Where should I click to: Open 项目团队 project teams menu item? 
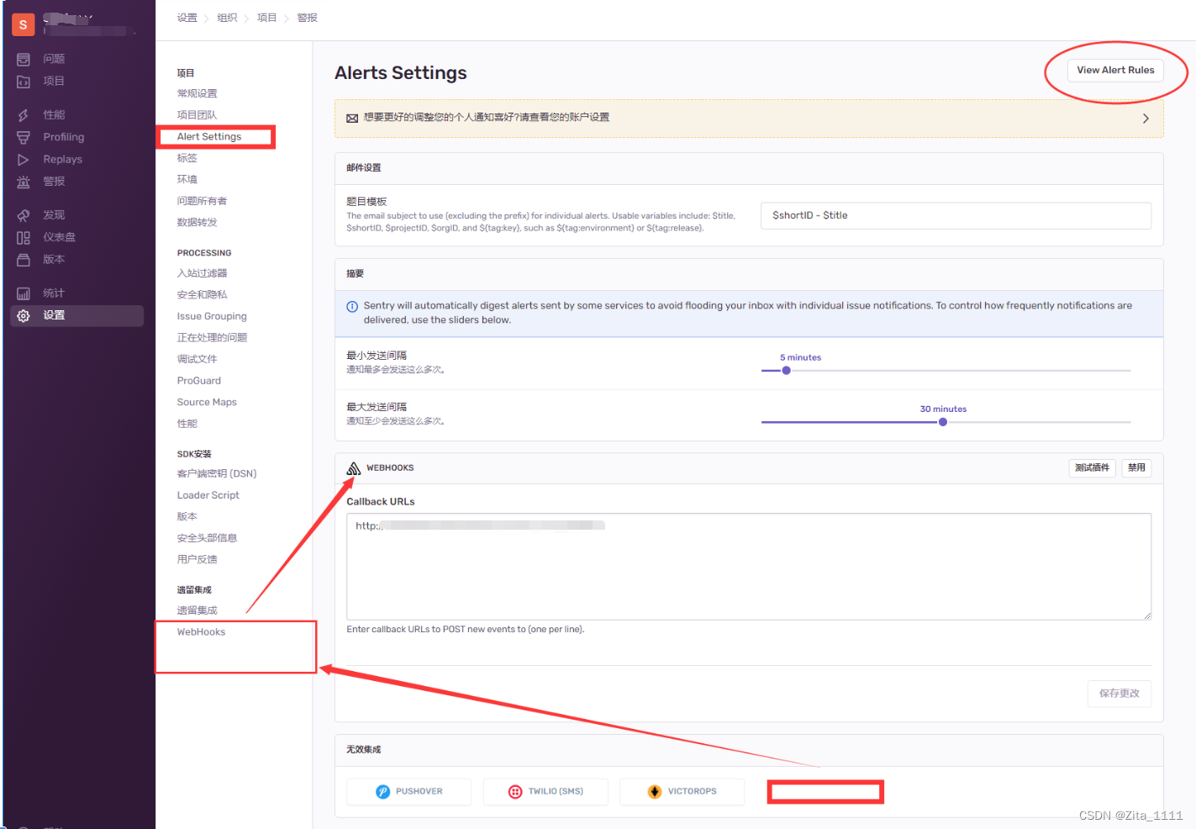pyautogui.click(x=197, y=115)
